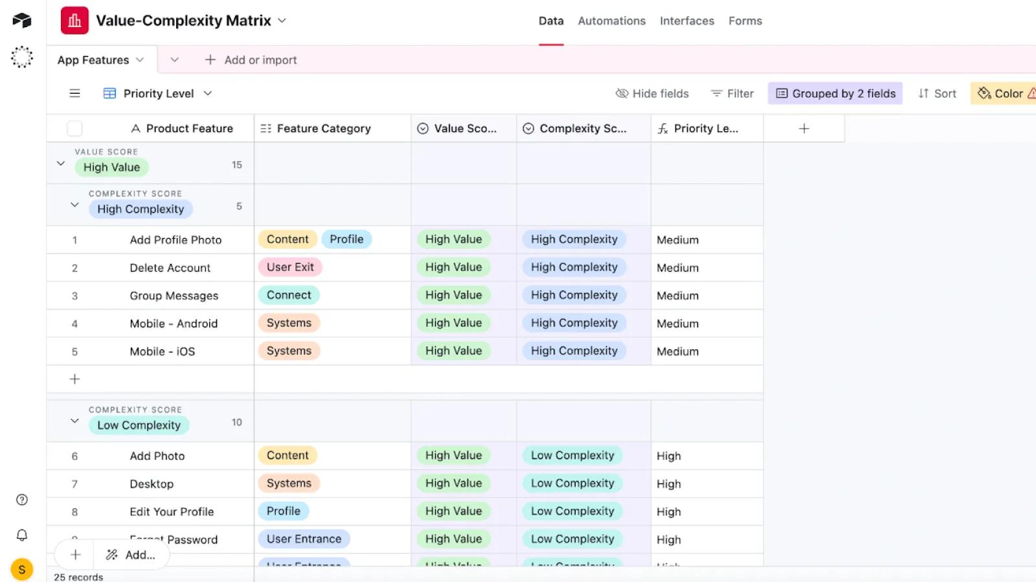Viewport: 1036px width, 582px height.
Task: Click the 25 records count
Action: [78, 577]
